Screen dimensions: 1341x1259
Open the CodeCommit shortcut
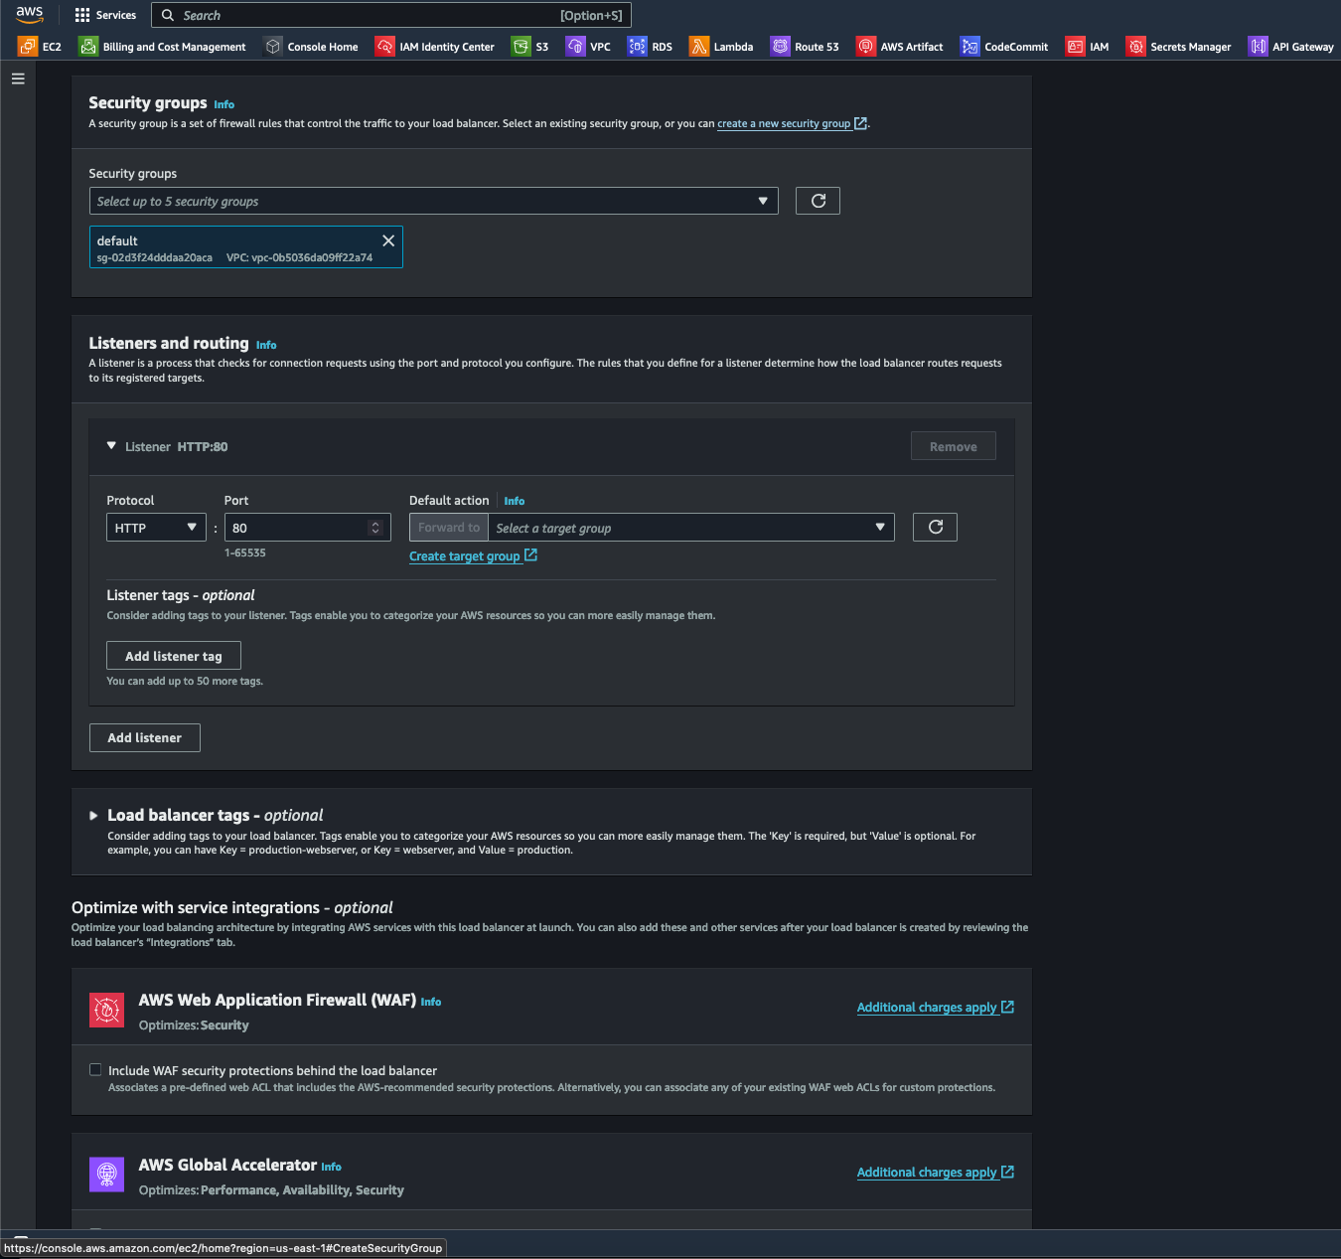1004,47
